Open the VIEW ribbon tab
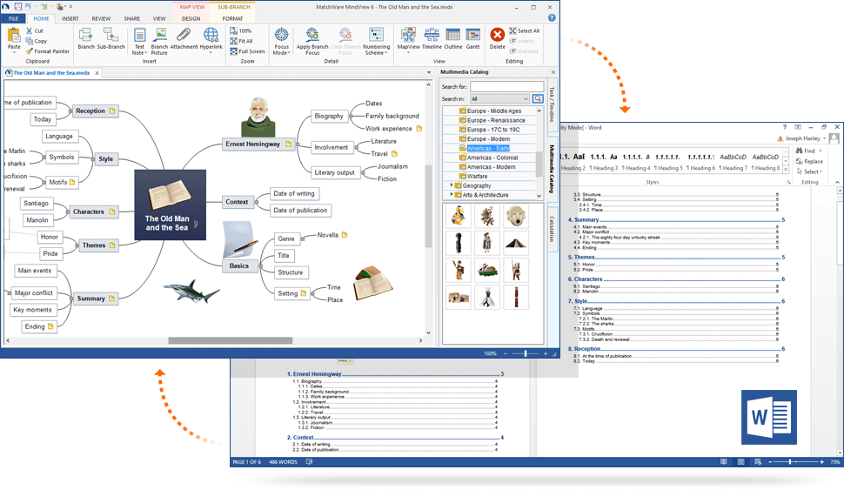Viewport: 844px width, 490px height. coord(159,18)
